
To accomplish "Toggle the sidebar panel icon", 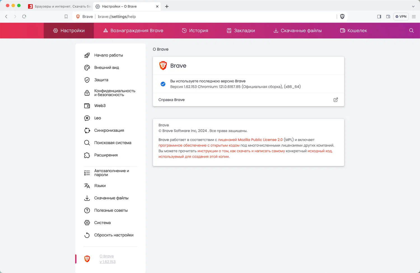I will point(379,16).
